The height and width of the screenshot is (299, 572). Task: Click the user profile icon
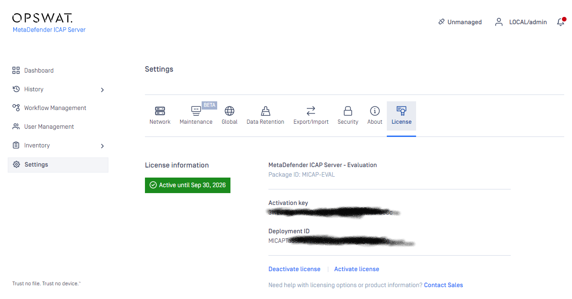pyautogui.click(x=499, y=22)
